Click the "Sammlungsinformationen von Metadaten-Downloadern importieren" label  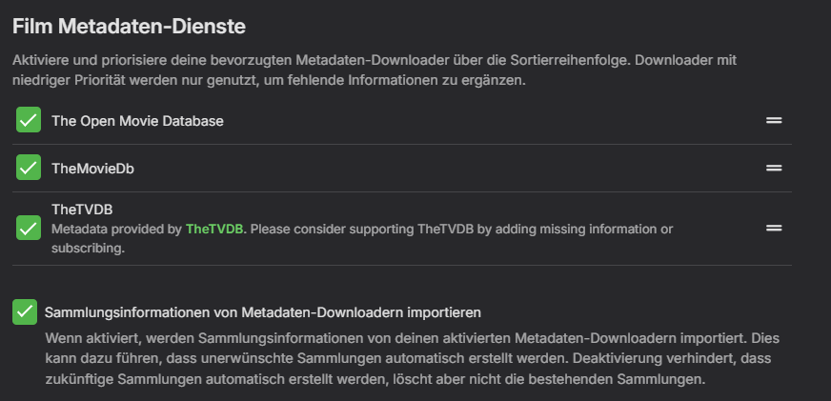pyautogui.click(x=263, y=311)
